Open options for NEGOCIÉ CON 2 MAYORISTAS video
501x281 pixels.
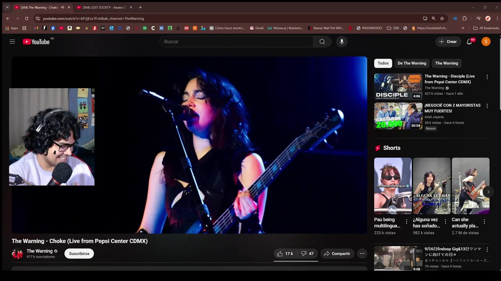click(487, 106)
